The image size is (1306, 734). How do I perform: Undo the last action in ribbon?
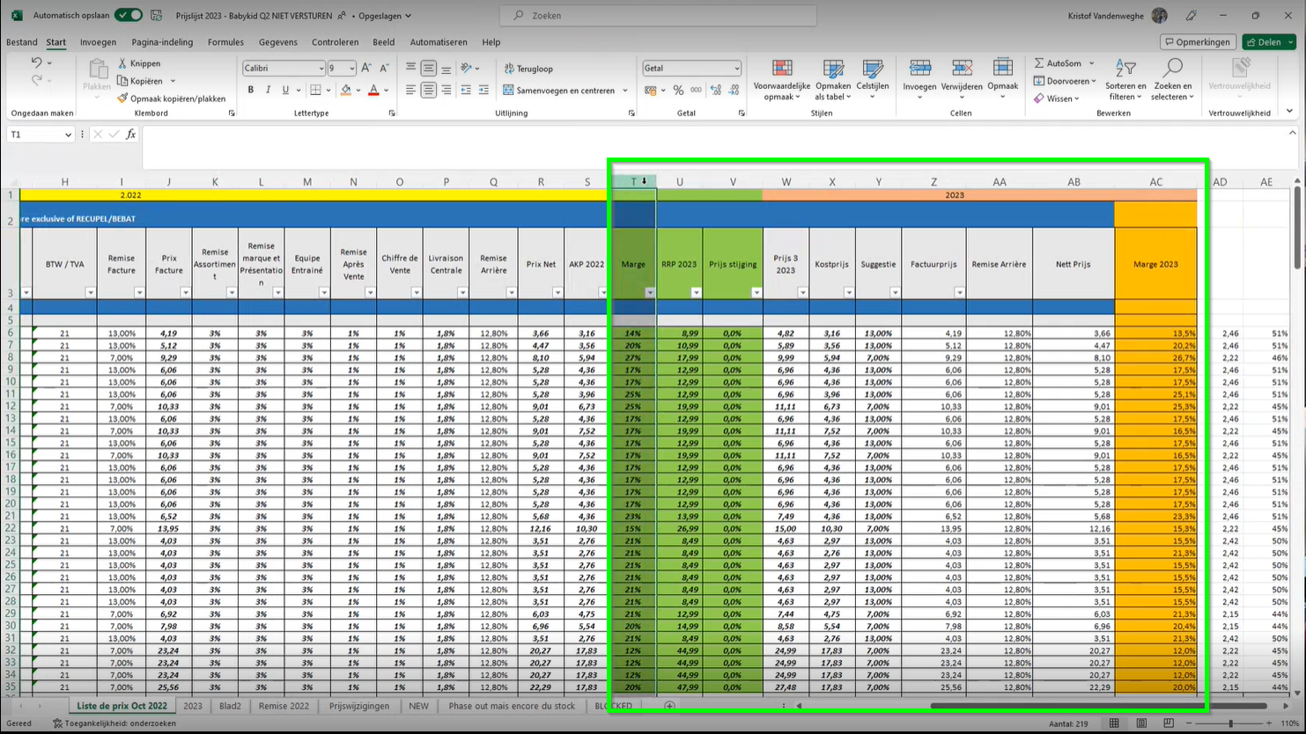click(x=37, y=62)
